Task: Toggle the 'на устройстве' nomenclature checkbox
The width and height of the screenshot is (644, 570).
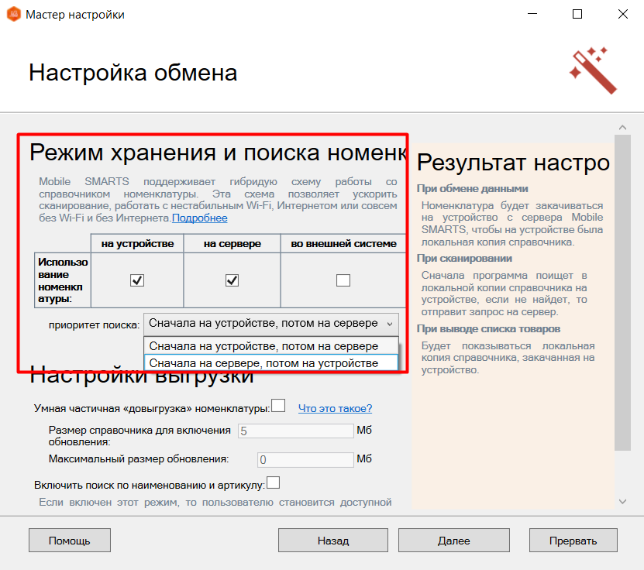Action: tap(136, 280)
